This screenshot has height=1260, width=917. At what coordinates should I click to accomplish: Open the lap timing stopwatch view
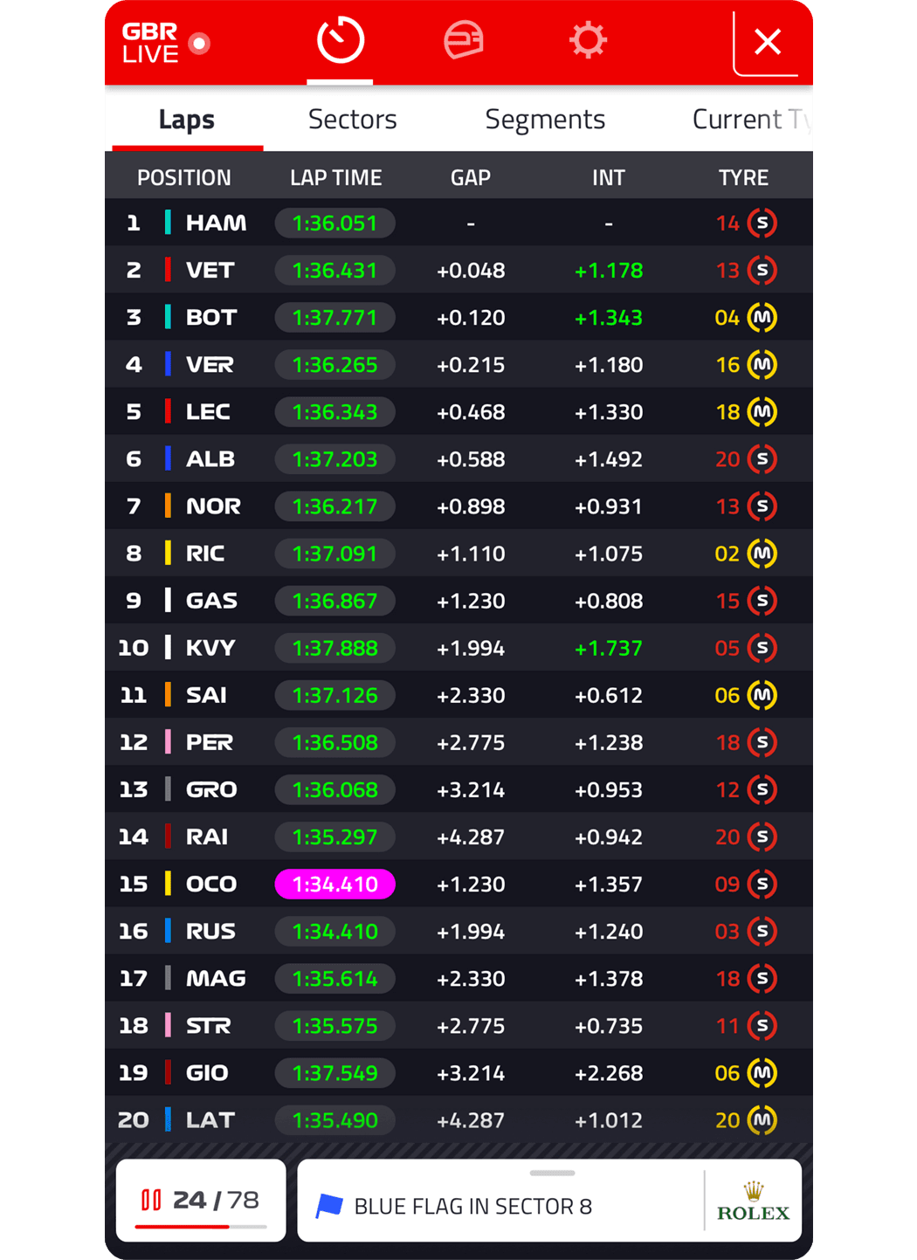tap(340, 39)
